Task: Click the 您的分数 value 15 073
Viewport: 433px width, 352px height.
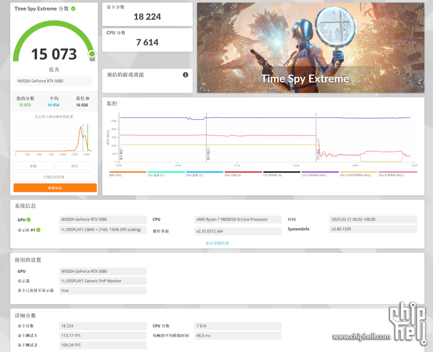Action: point(25,105)
